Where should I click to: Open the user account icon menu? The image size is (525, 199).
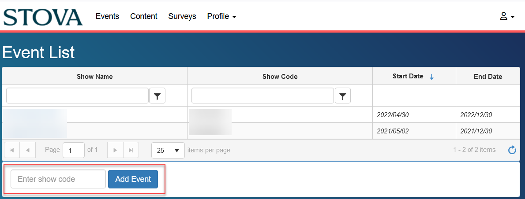point(507,16)
